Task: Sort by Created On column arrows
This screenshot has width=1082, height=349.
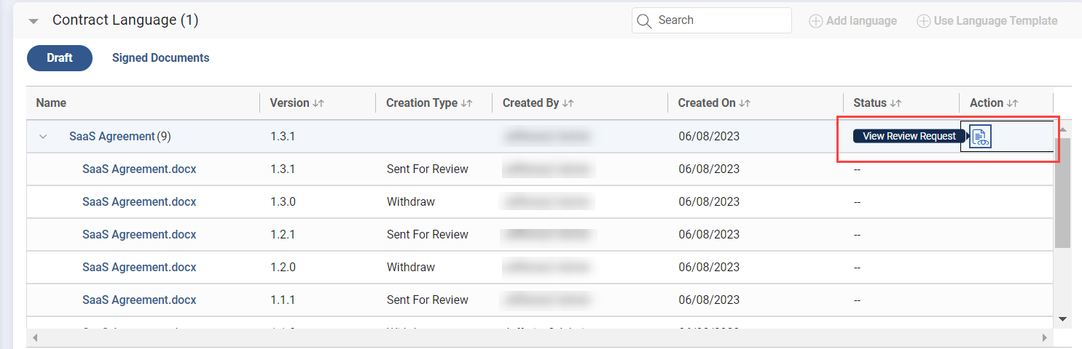Action: pyautogui.click(x=745, y=103)
